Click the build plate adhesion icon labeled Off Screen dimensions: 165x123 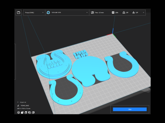(x=133, y=13)
